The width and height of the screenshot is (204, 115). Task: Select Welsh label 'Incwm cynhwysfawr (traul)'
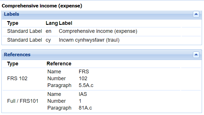(89, 40)
